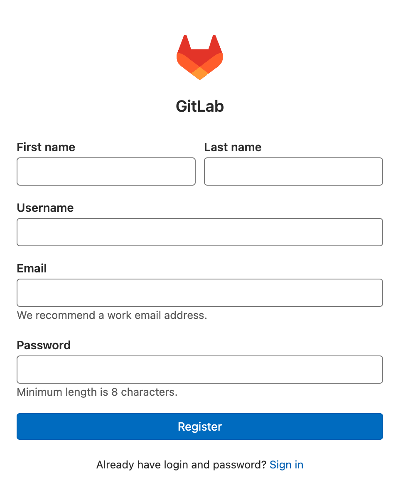The image size is (403, 495).
Task: Click the GitLab fox logo
Action: pyautogui.click(x=199, y=56)
